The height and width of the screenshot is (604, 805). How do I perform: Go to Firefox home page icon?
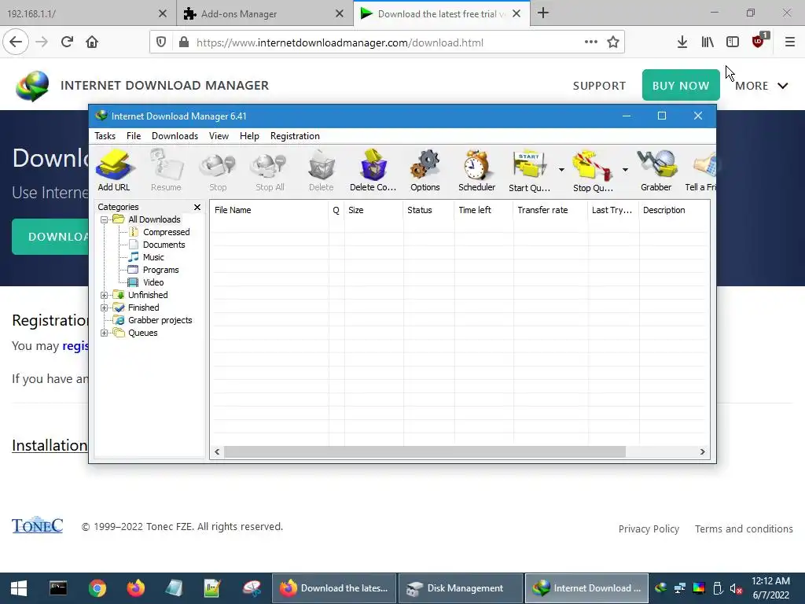point(92,42)
